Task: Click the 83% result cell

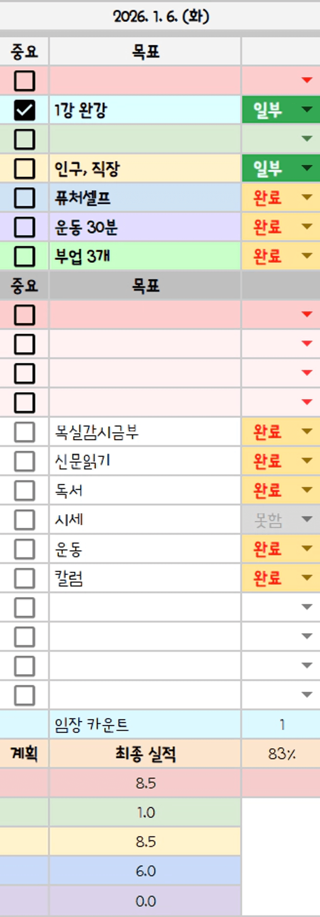Action: (x=281, y=754)
